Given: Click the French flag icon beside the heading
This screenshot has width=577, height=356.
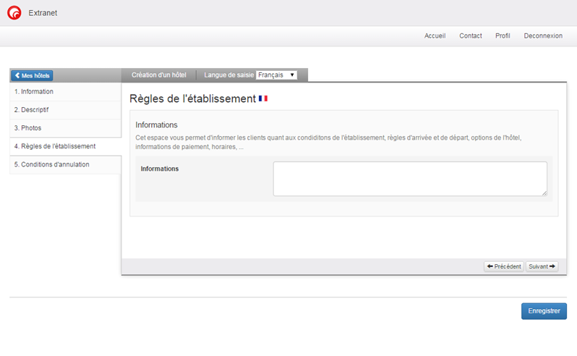Looking at the screenshot, I should (x=263, y=98).
